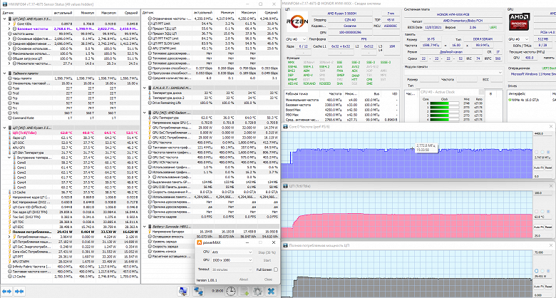Click thermometer icon beside Температура диска 2

click(x=150, y=98)
